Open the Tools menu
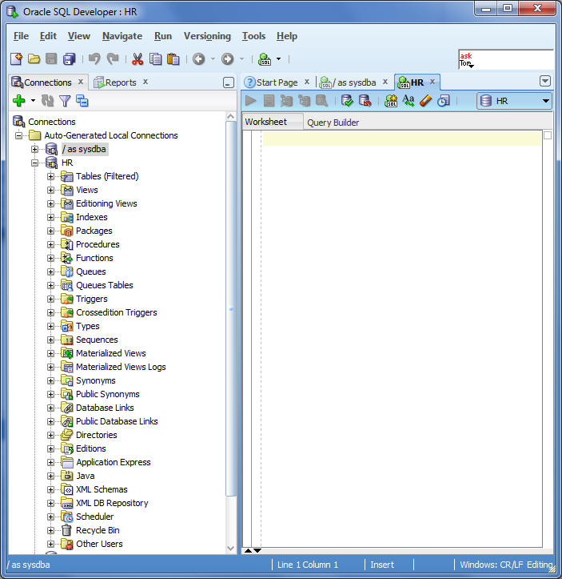 pyautogui.click(x=253, y=36)
